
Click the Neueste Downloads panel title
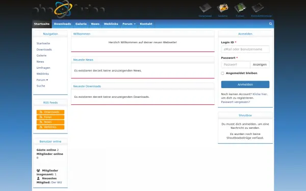coord(87,87)
